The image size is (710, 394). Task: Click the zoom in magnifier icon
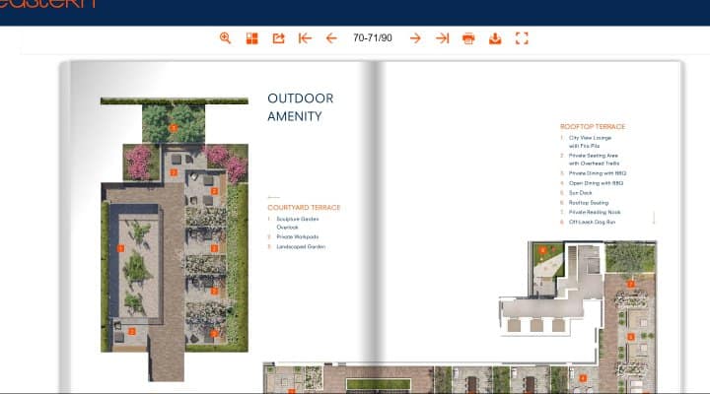(225, 38)
